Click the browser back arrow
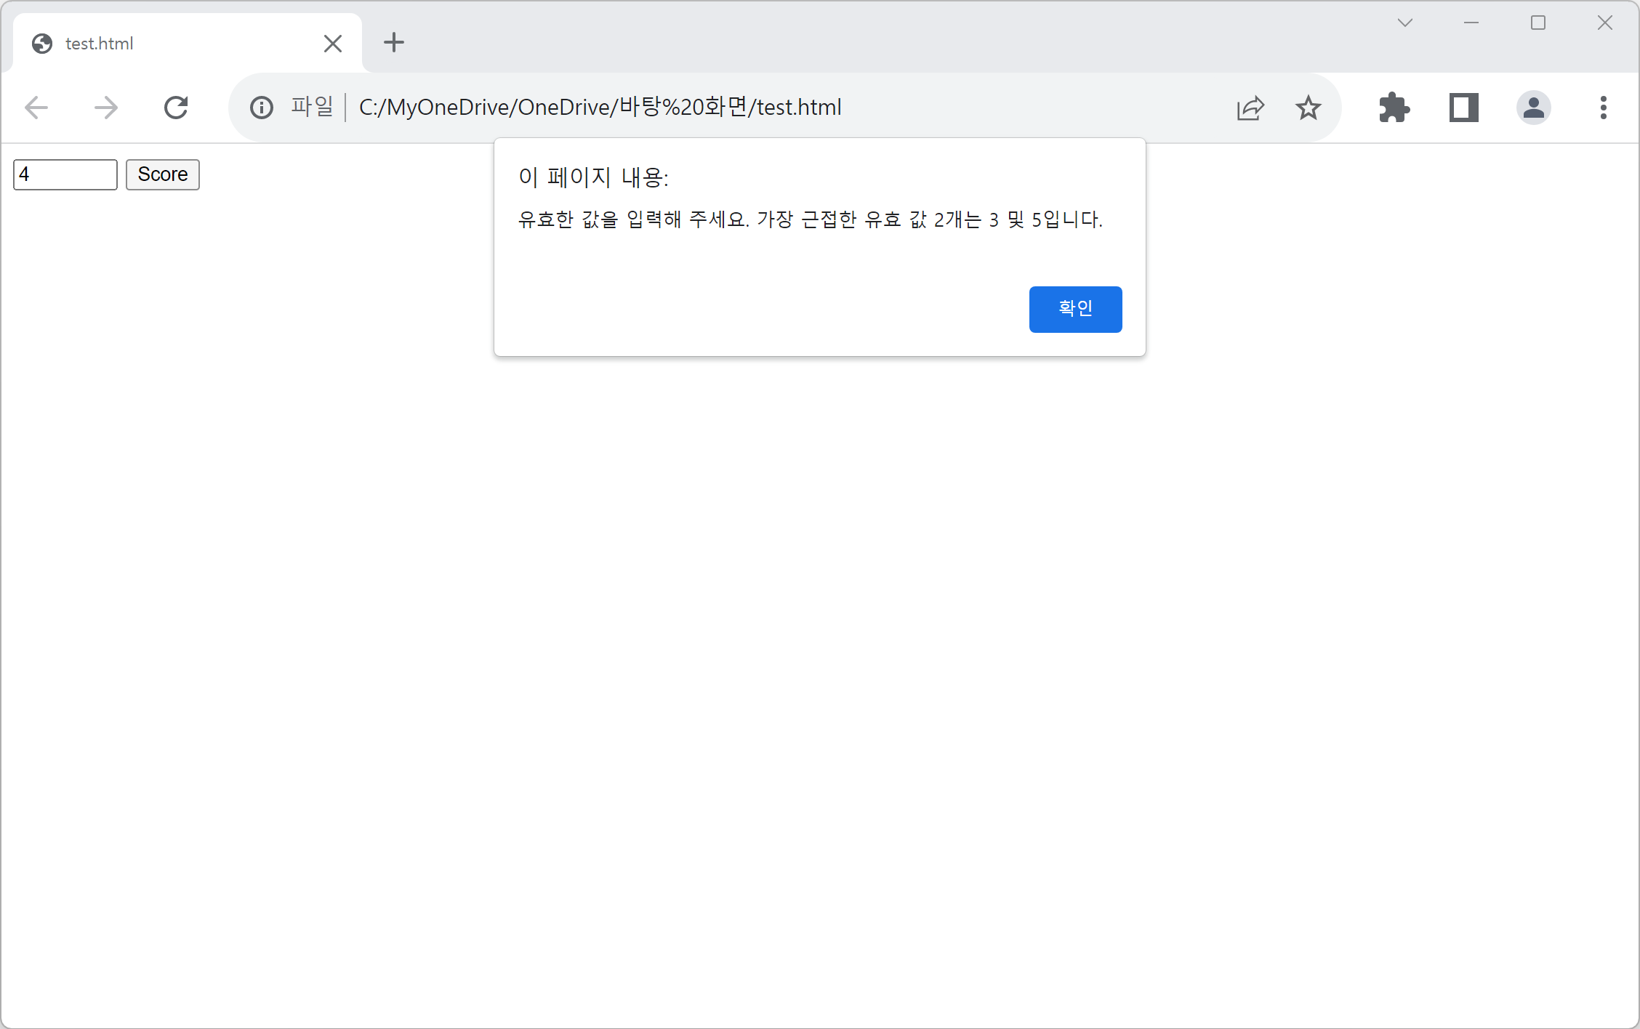The height and width of the screenshot is (1029, 1640). pos(36,108)
